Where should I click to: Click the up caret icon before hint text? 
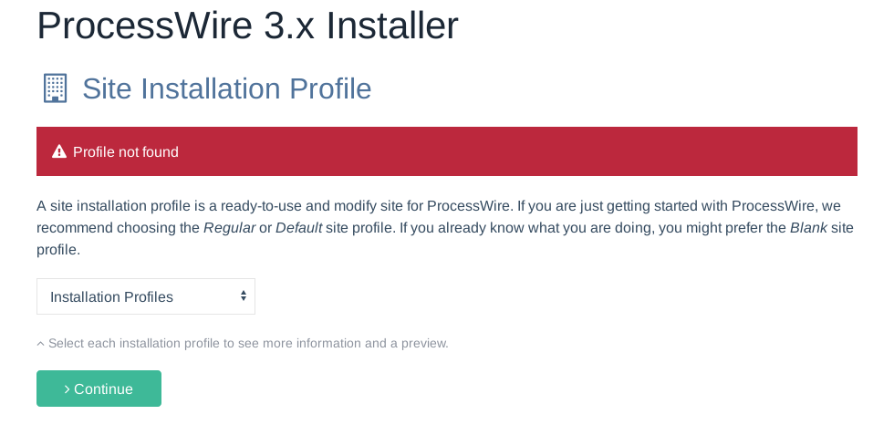click(40, 344)
